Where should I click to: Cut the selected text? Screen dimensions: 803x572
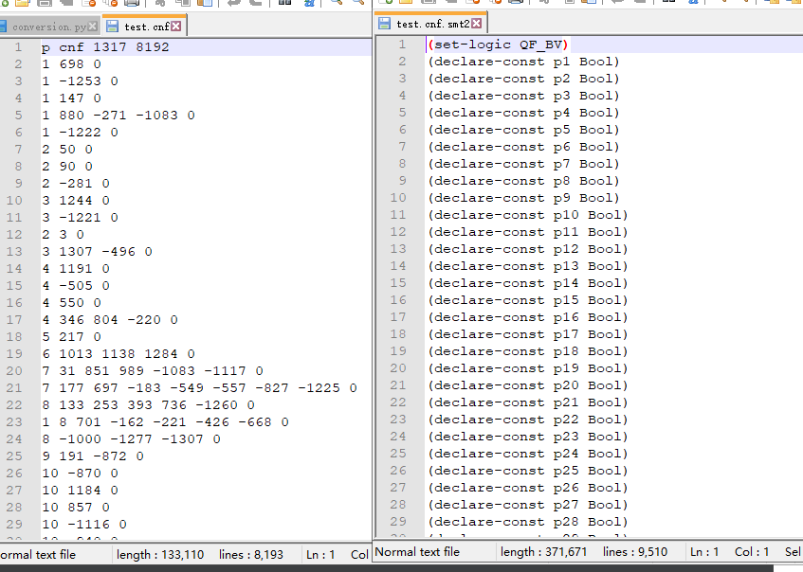click(x=160, y=5)
